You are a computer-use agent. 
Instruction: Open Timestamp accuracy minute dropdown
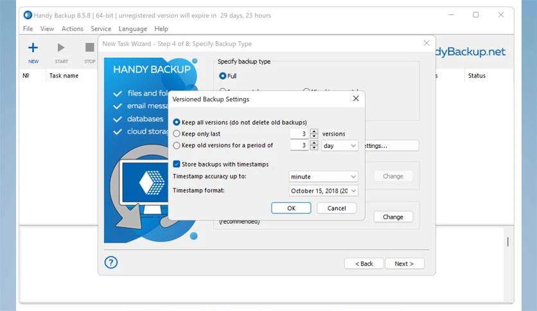(x=323, y=177)
